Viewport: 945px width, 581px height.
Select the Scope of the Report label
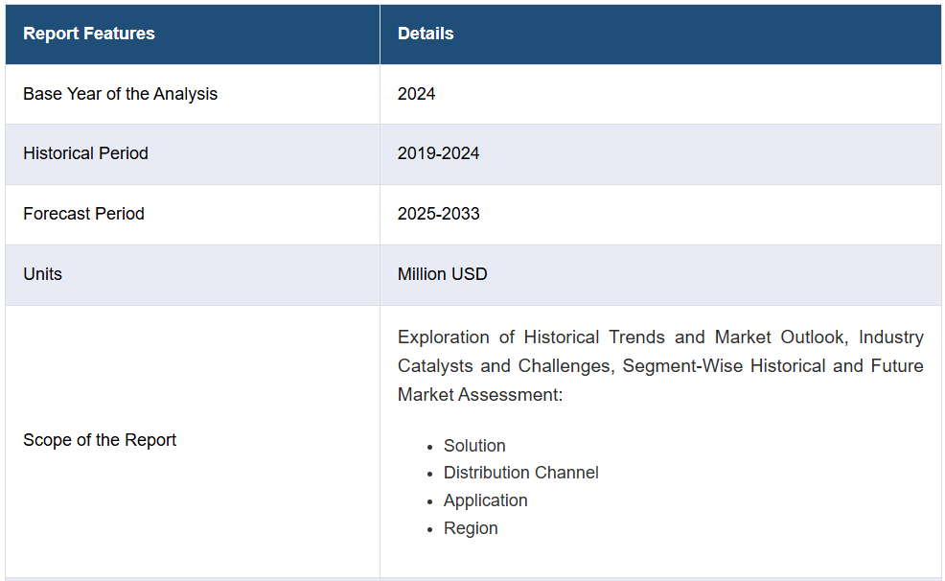(x=100, y=440)
